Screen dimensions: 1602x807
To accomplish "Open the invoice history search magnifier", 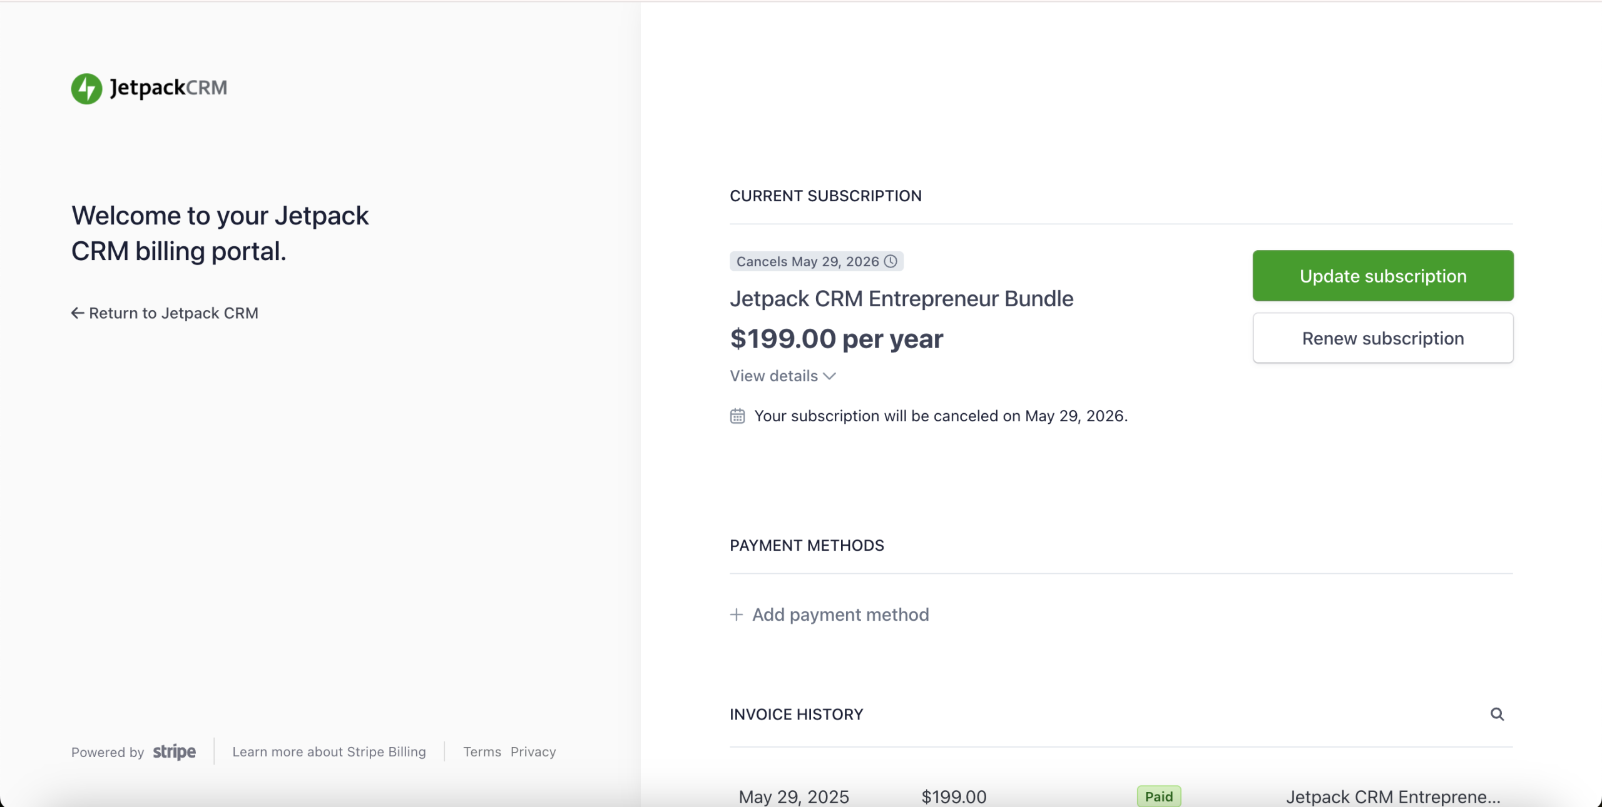I will pyautogui.click(x=1498, y=713).
